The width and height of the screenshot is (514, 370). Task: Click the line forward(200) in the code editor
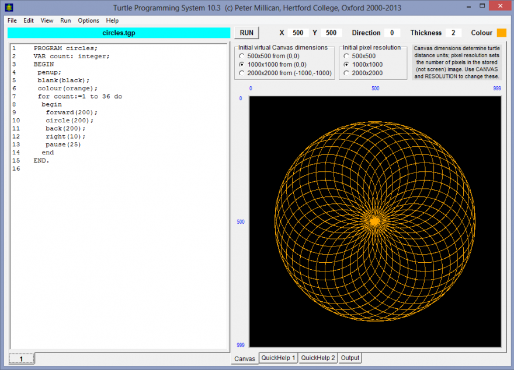pos(71,112)
